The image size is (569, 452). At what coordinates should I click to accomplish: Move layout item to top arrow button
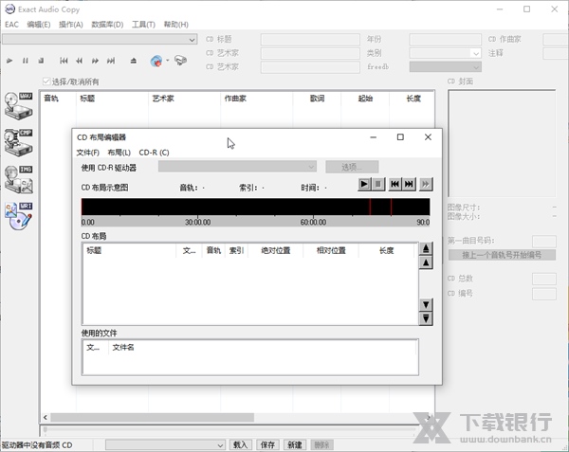(x=426, y=249)
